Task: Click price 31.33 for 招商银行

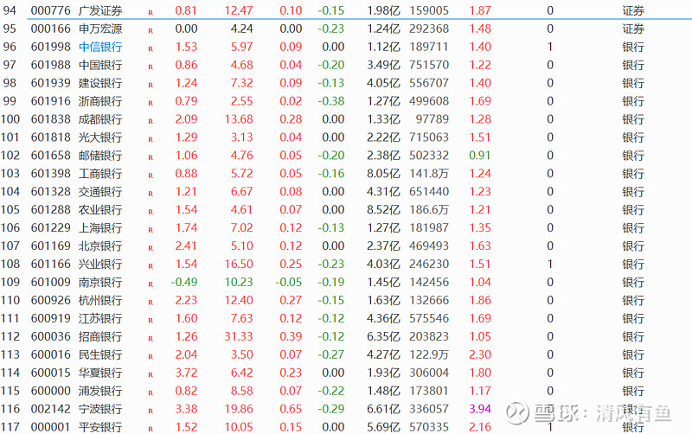Action: (239, 336)
